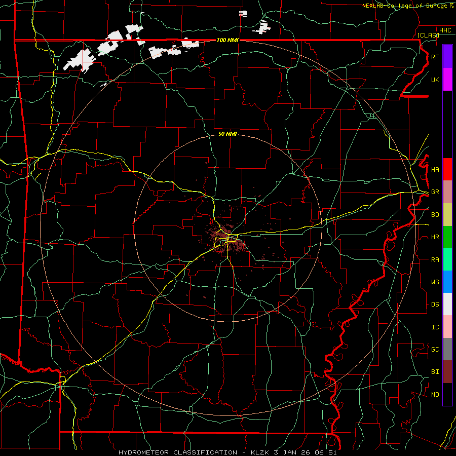Click the IC light pink legend swatch
Image resolution: width=456 pixels, height=456 pixels.
447,327
